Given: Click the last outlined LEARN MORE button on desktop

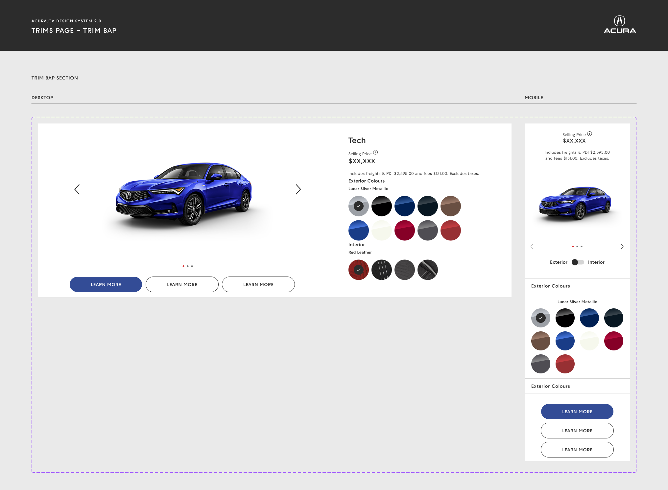Looking at the screenshot, I should click(258, 284).
